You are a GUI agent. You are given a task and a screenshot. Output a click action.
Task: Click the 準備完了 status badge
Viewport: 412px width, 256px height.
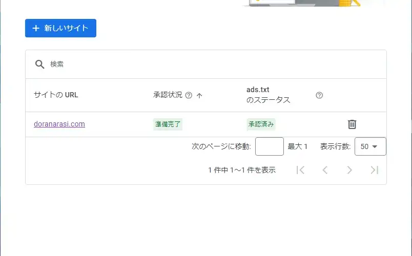(168, 124)
